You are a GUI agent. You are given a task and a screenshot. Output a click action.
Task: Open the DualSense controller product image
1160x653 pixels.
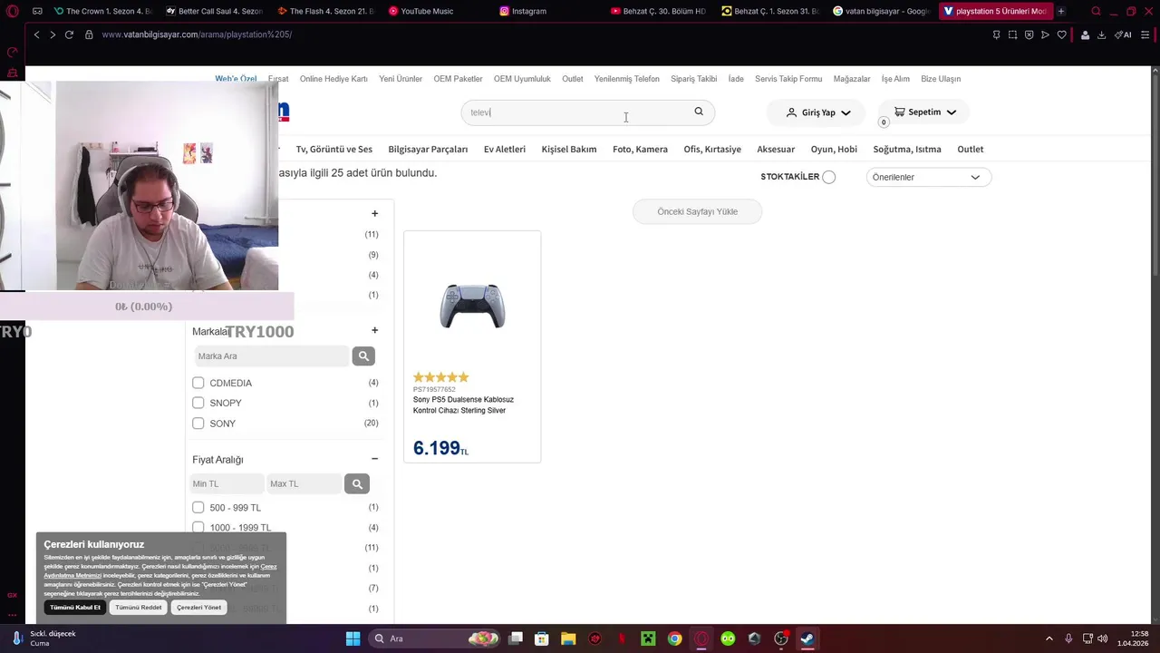pyautogui.click(x=472, y=306)
